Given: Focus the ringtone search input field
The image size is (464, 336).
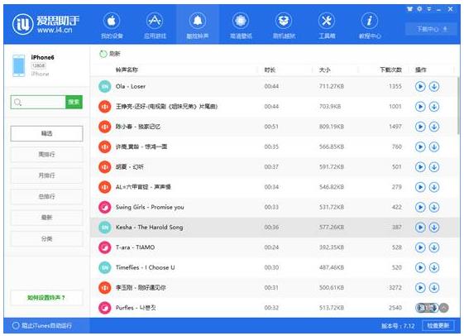Looking at the screenshot, I should 38,102.
